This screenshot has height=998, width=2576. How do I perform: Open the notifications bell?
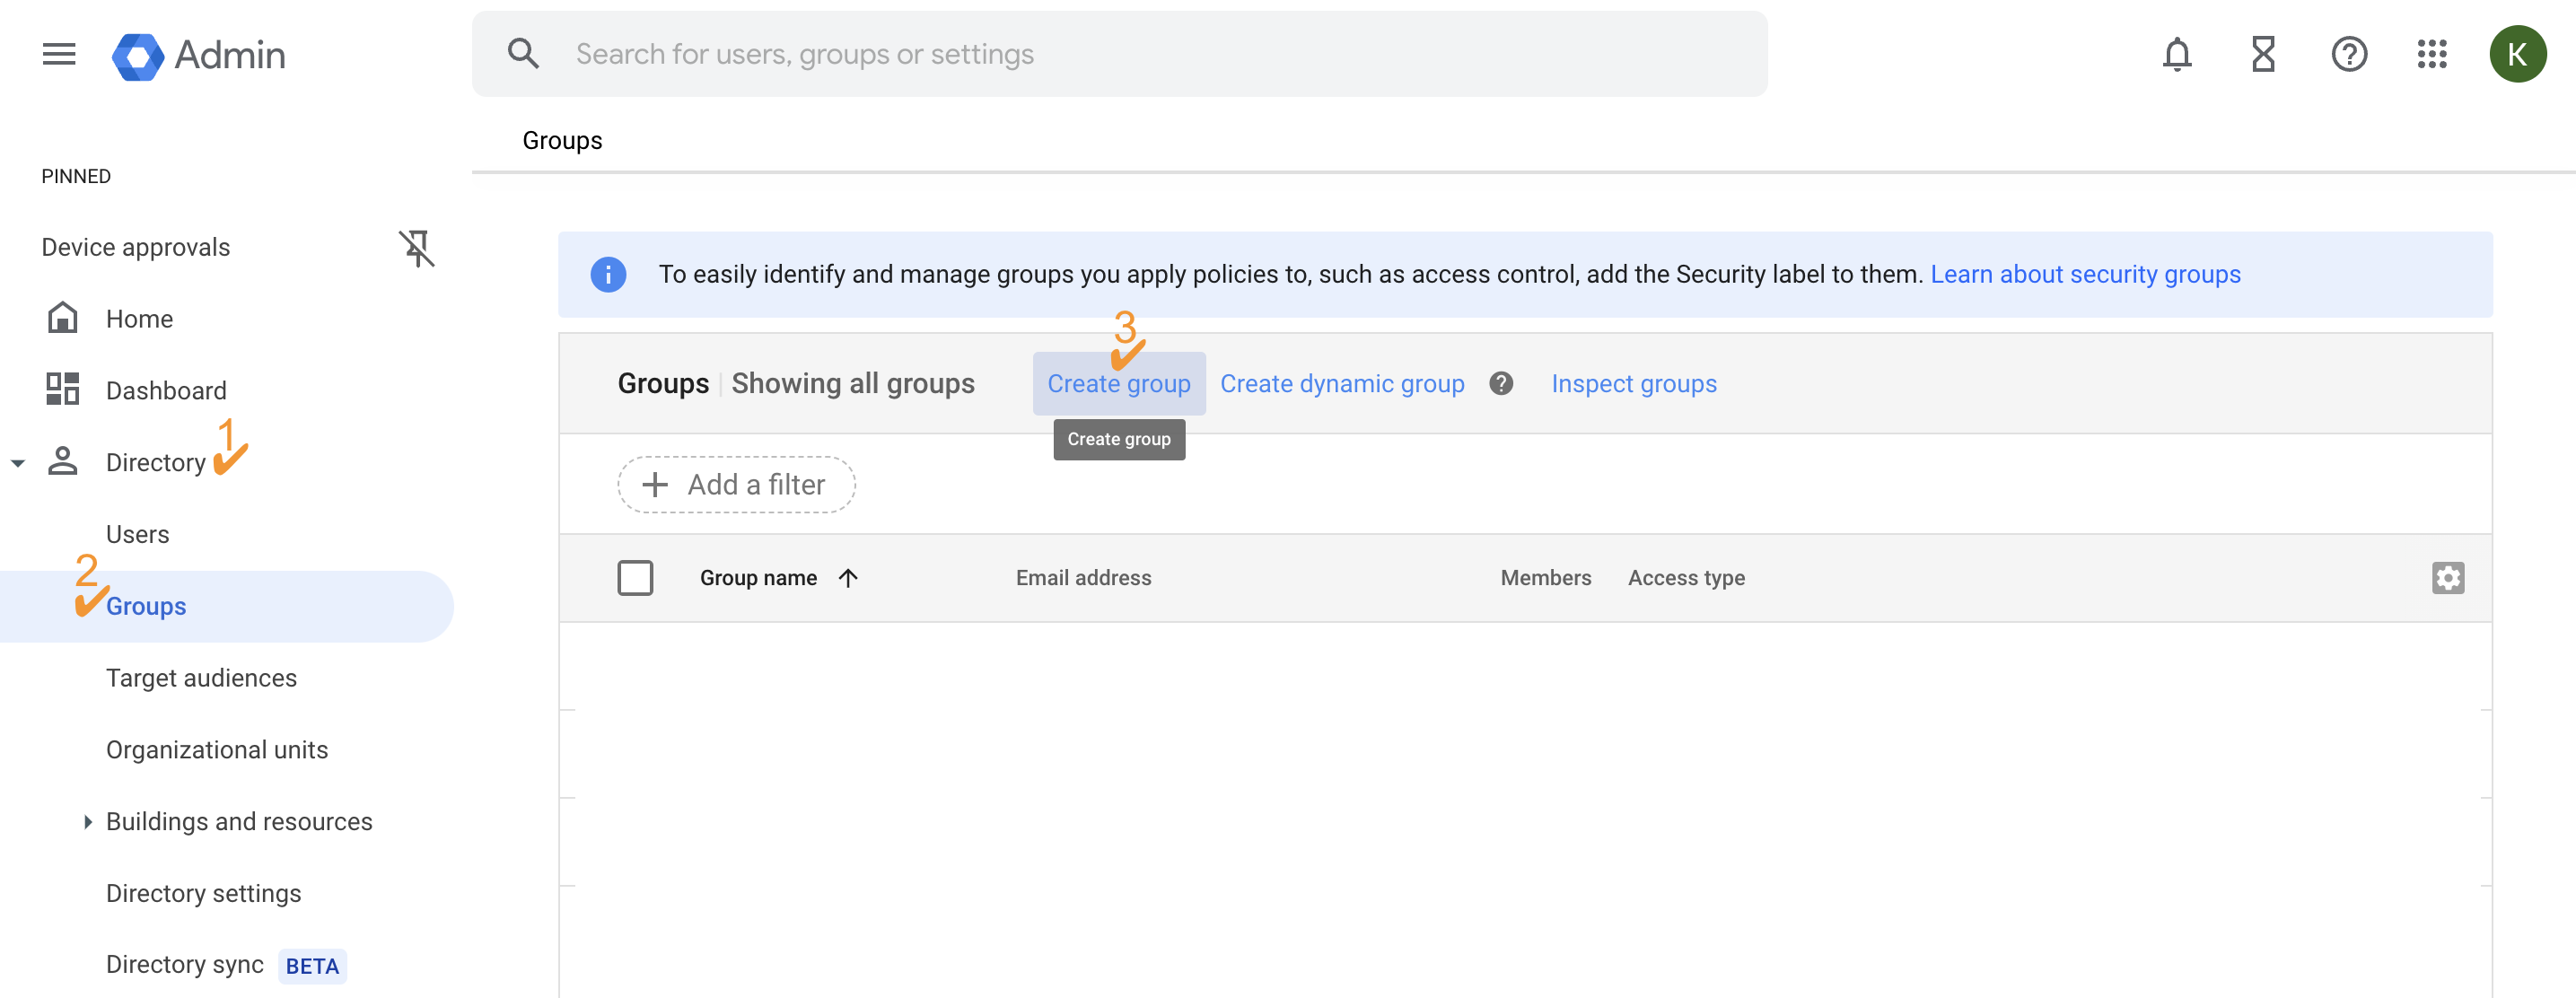click(x=2177, y=54)
